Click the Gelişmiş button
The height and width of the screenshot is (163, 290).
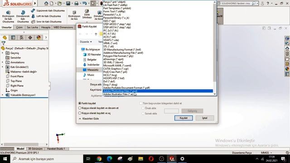pos(192,111)
